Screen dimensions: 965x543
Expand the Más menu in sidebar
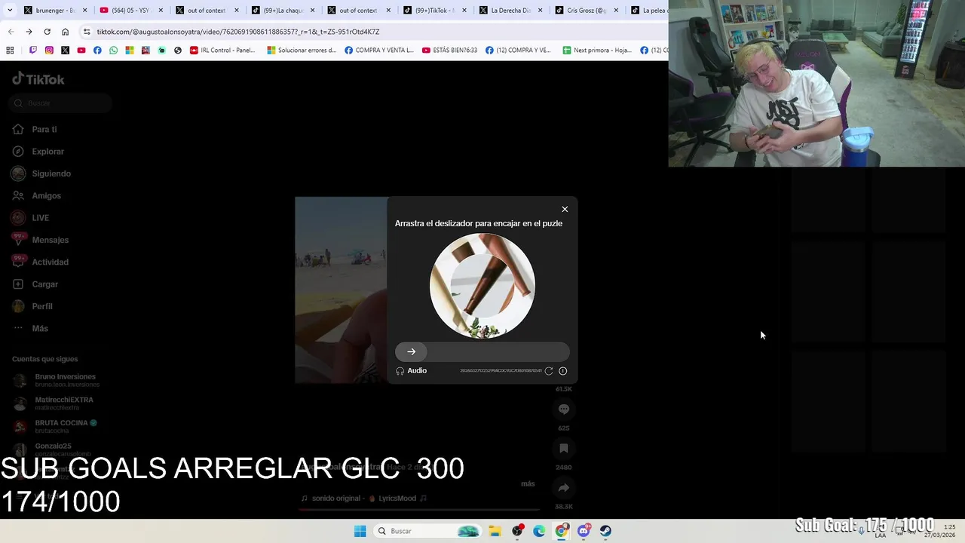coord(30,328)
